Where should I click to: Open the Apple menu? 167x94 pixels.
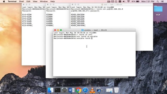click(4, 2)
